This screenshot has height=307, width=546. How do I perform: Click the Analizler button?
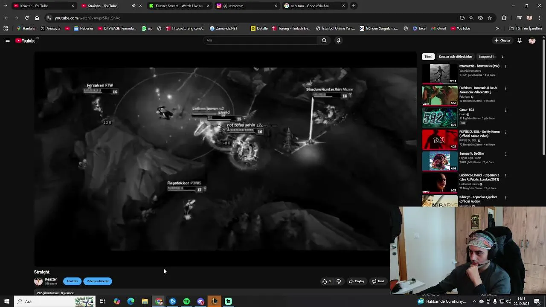click(72, 281)
